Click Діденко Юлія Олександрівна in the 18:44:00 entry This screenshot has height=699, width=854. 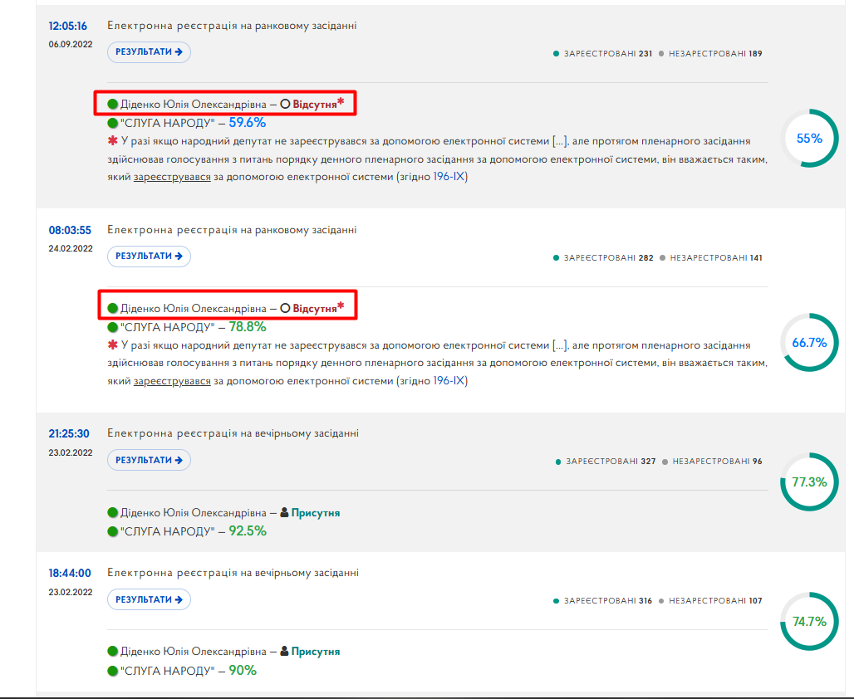(x=194, y=652)
